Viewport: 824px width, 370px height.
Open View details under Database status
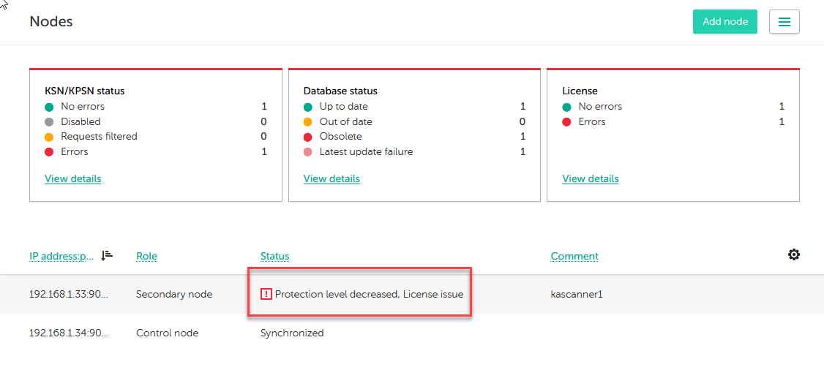click(x=332, y=178)
